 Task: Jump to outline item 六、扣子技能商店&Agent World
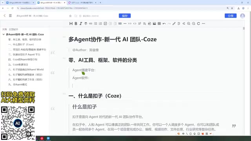(x=26, y=70)
